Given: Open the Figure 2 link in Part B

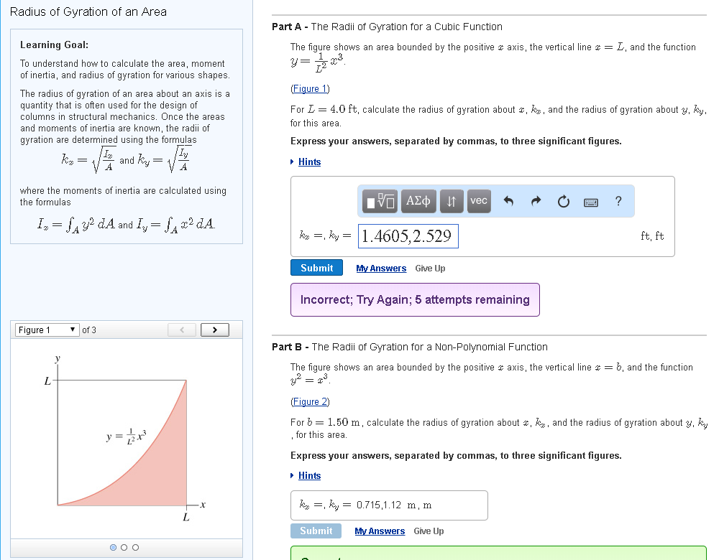Looking at the screenshot, I should pyautogui.click(x=310, y=402).
